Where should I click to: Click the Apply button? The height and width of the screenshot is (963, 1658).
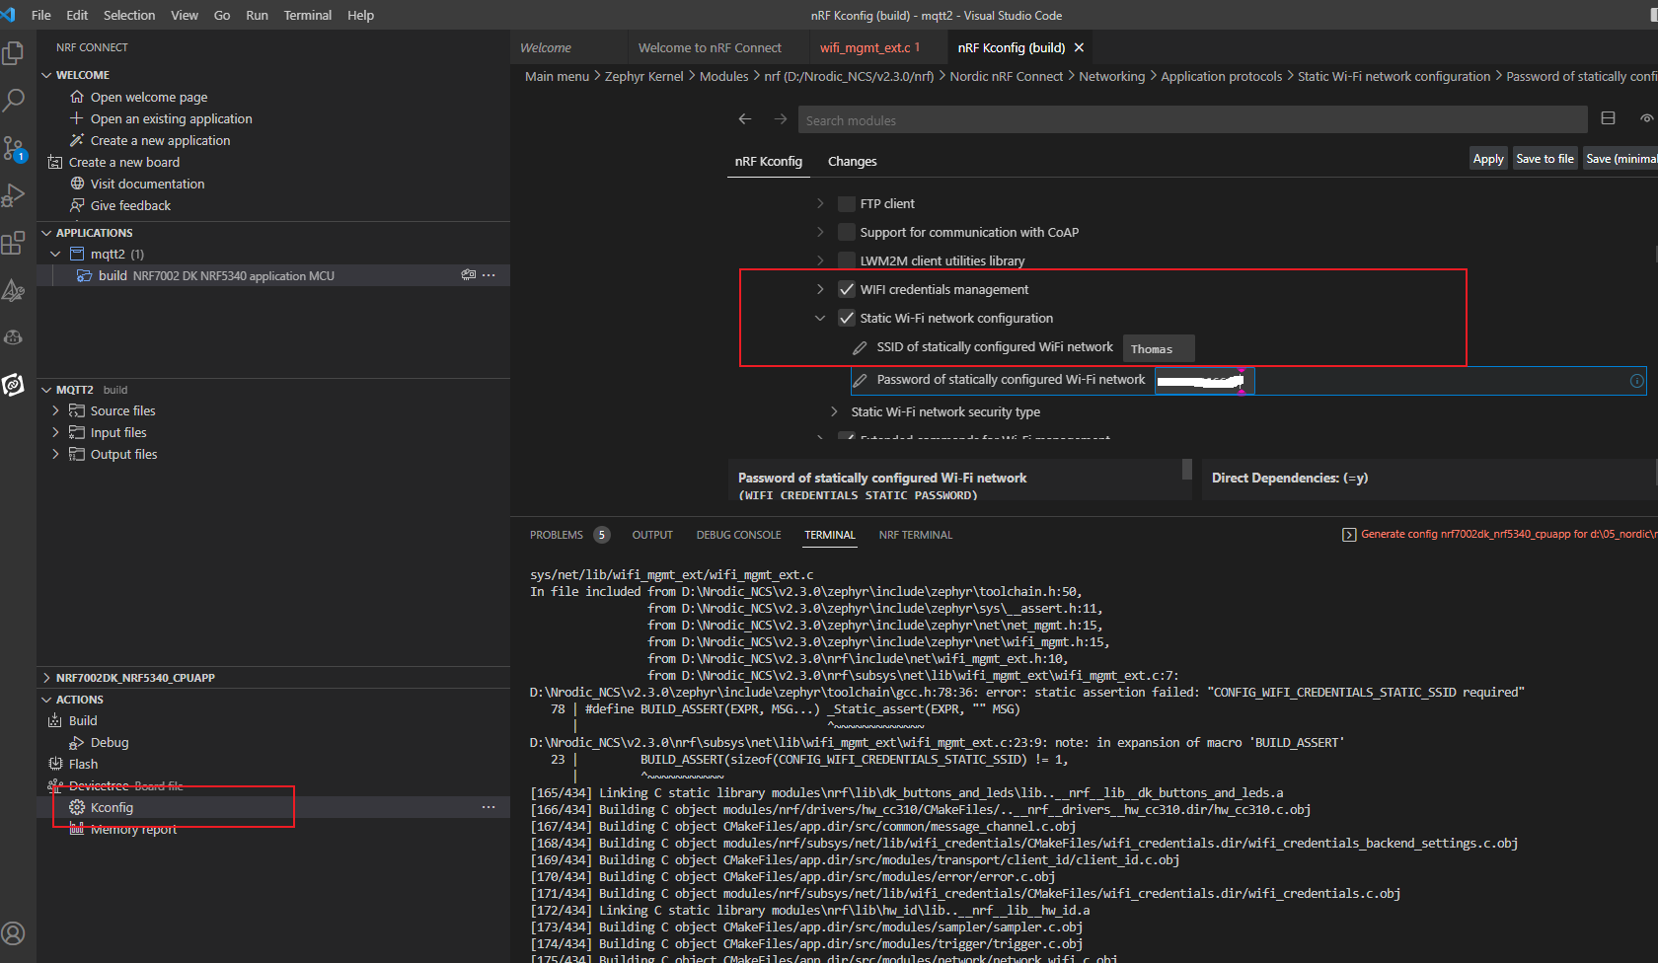click(x=1488, y=158)
